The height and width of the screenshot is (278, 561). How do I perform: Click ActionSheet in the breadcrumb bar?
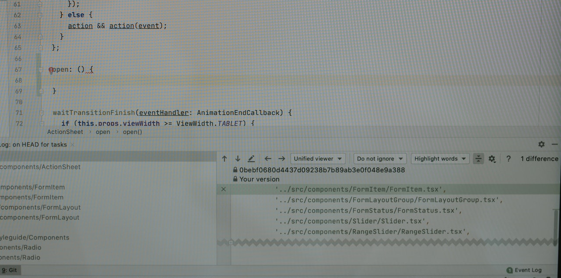(x=65, y=132)
